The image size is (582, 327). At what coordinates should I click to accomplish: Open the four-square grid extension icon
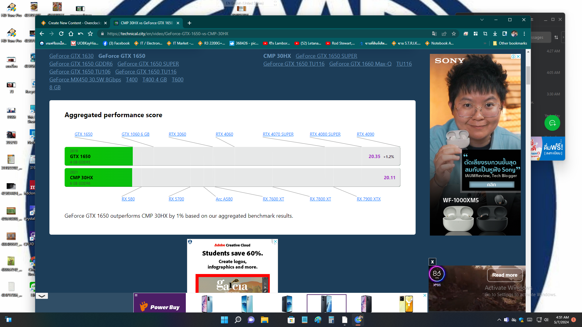click(x=476, y=34)
